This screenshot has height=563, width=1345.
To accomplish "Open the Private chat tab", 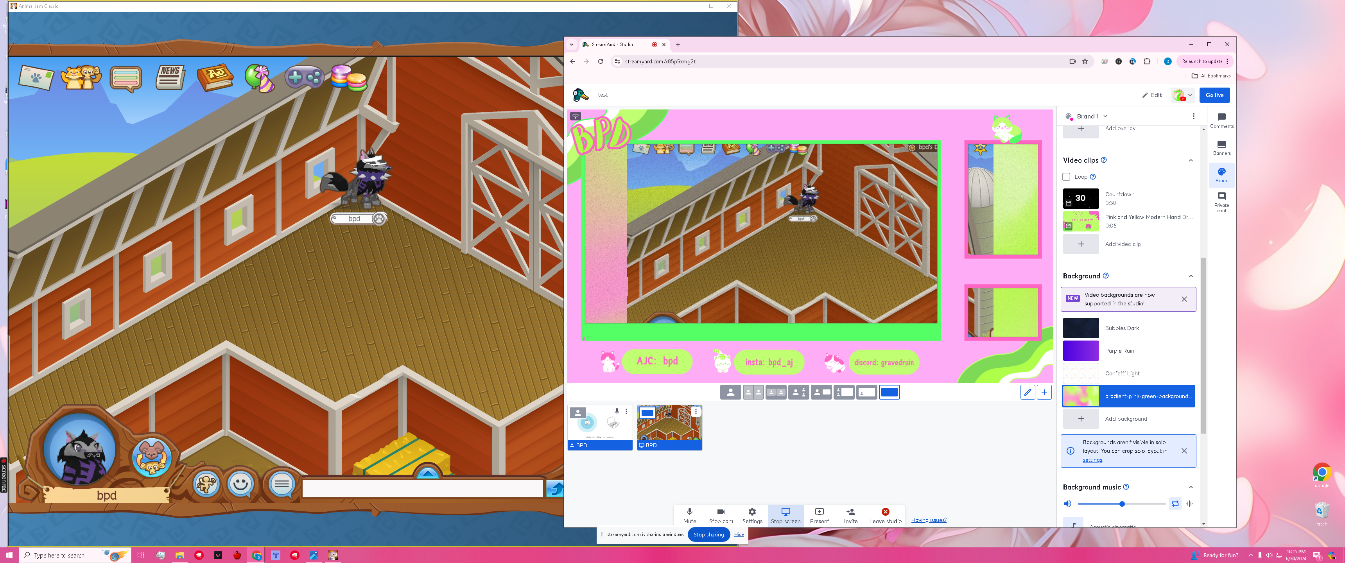I will [x=1221, y=202].
